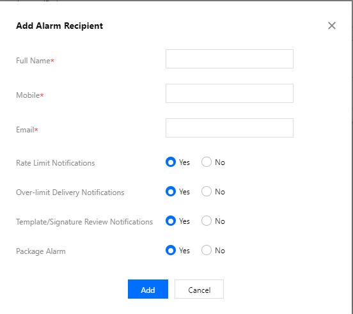Image resolution: width=353 pixels, height=314 pixels.
Task: Click the Add Alarm Recipient dialog title
Action: 59,26
